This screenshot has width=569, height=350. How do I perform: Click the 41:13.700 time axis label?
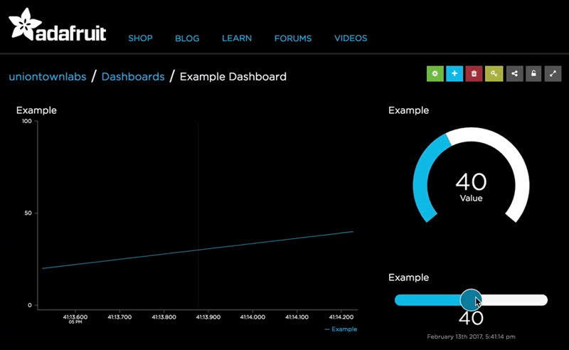tap(119, 317)
